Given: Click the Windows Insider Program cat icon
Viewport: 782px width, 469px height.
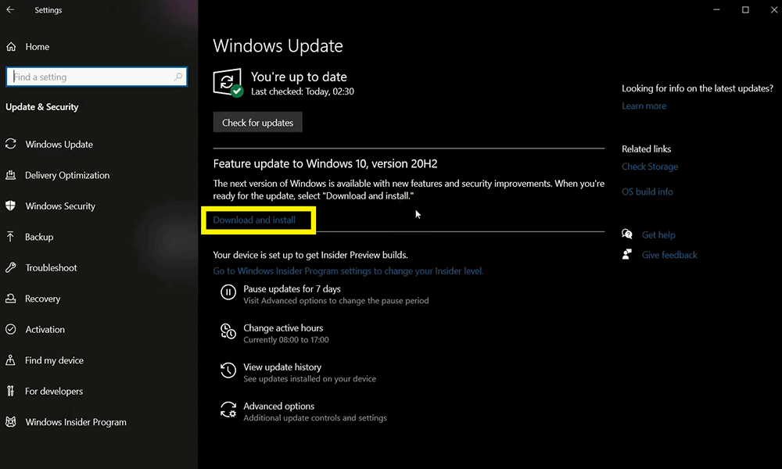Looking at the screenshot, I should point(10,422).
